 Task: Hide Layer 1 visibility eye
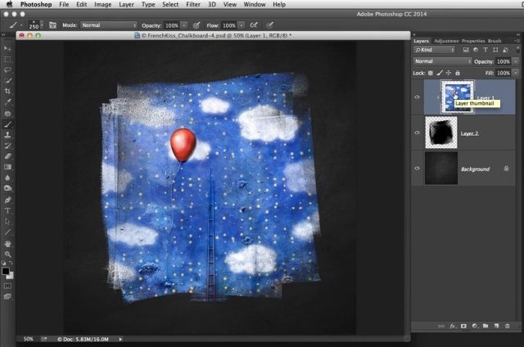click(x=418, y=97)
